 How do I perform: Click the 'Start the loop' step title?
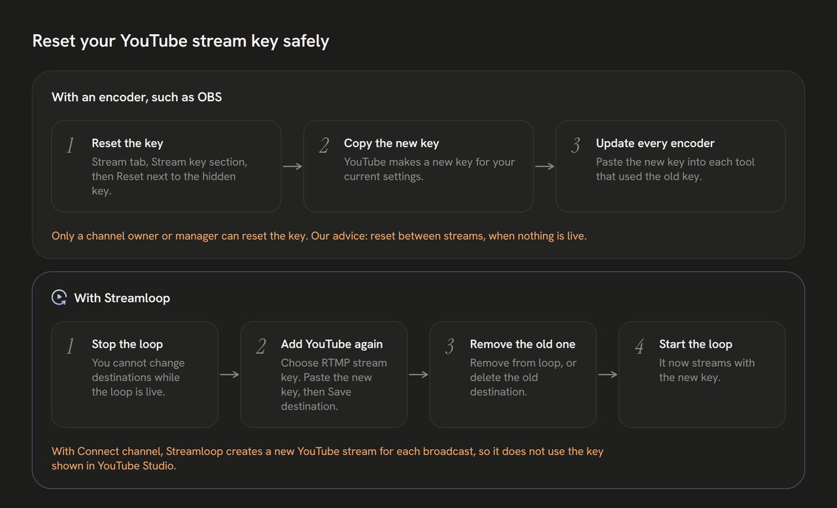point(696,344)
